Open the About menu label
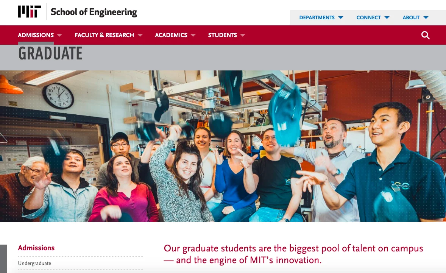 tap(411, 17)
